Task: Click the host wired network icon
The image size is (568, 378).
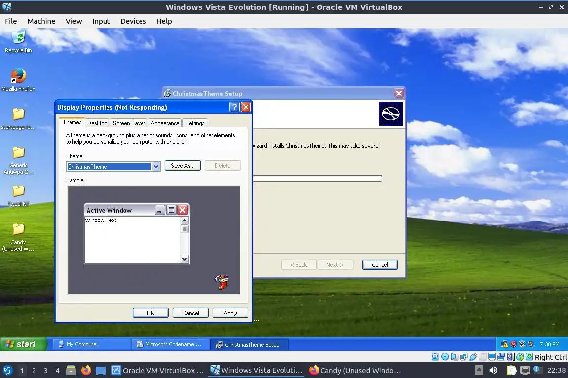Action: pos(525,371)
